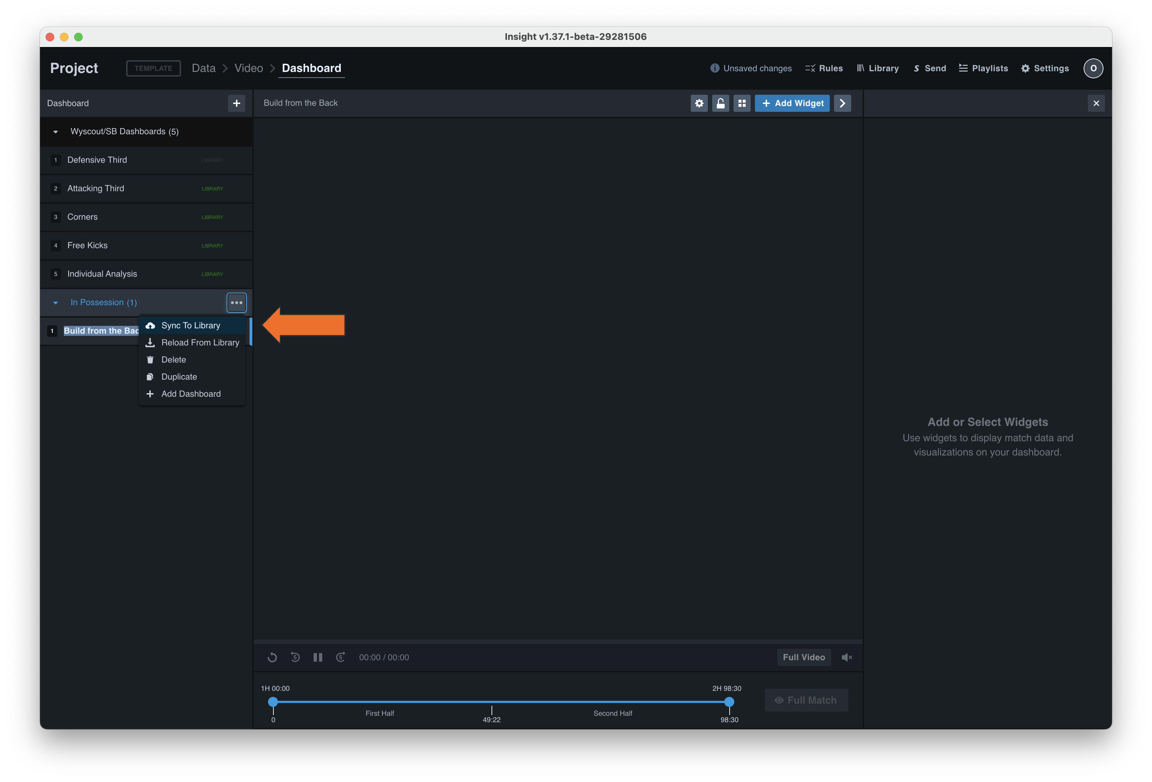Open the grid layout icon
The height and width of the screenshot is (782, 1152).
point(742,103)
